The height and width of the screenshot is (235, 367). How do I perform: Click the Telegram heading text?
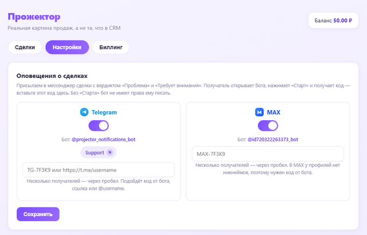tap(104, 112)
